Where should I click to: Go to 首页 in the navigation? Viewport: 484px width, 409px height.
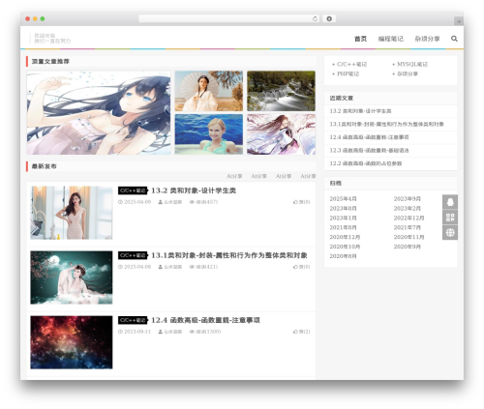[x=360, y=39]
